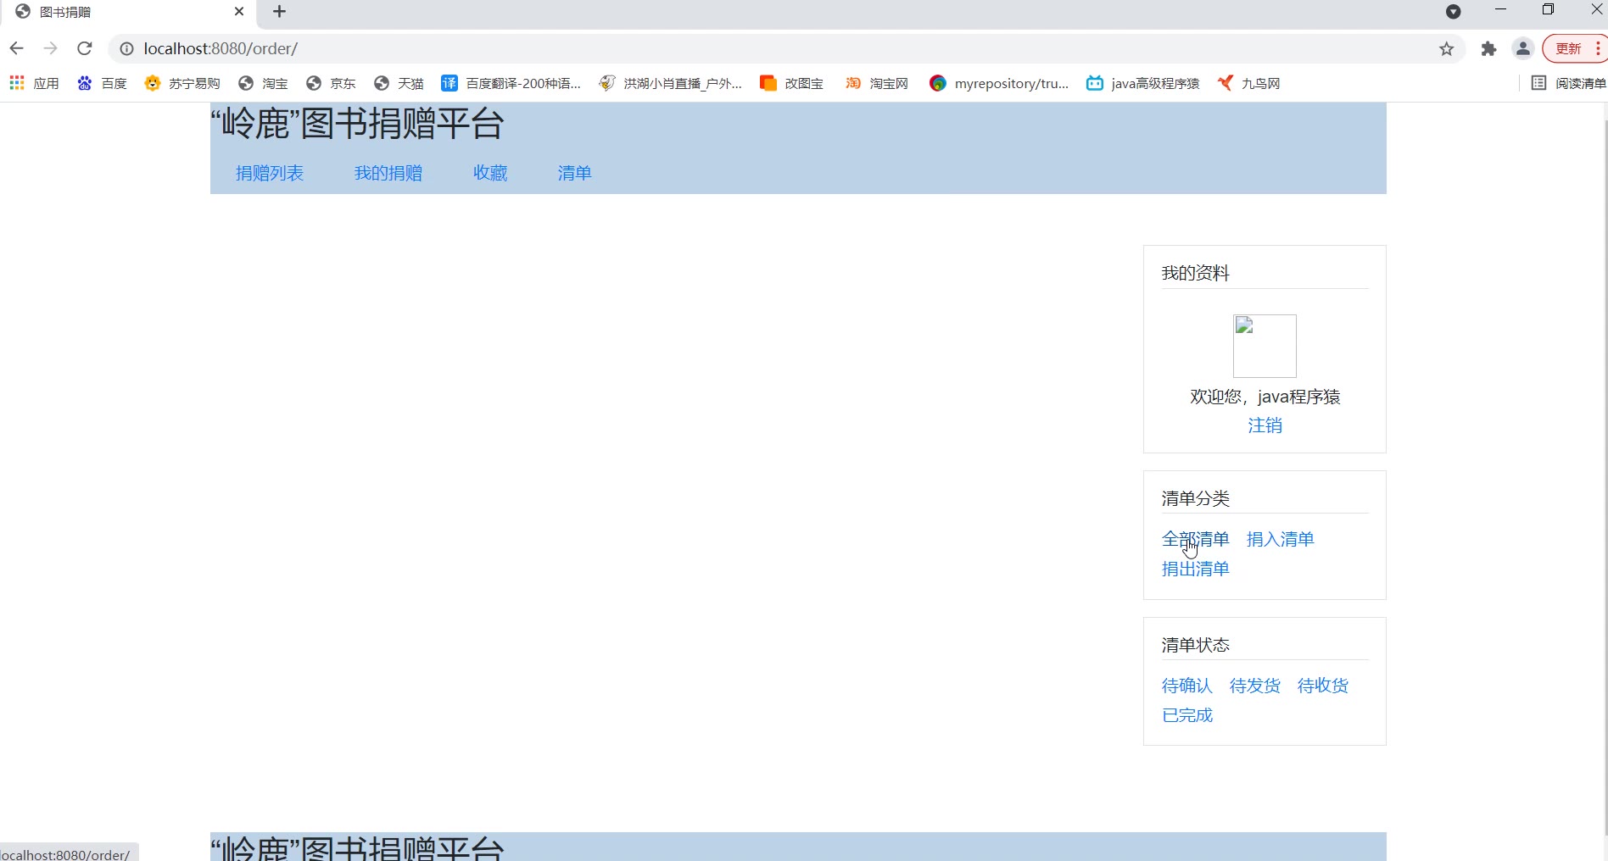Viewport: 1608px width, 861px height.
Task: Click the 九鸟网 bookmark icon
Action: 1225,83
